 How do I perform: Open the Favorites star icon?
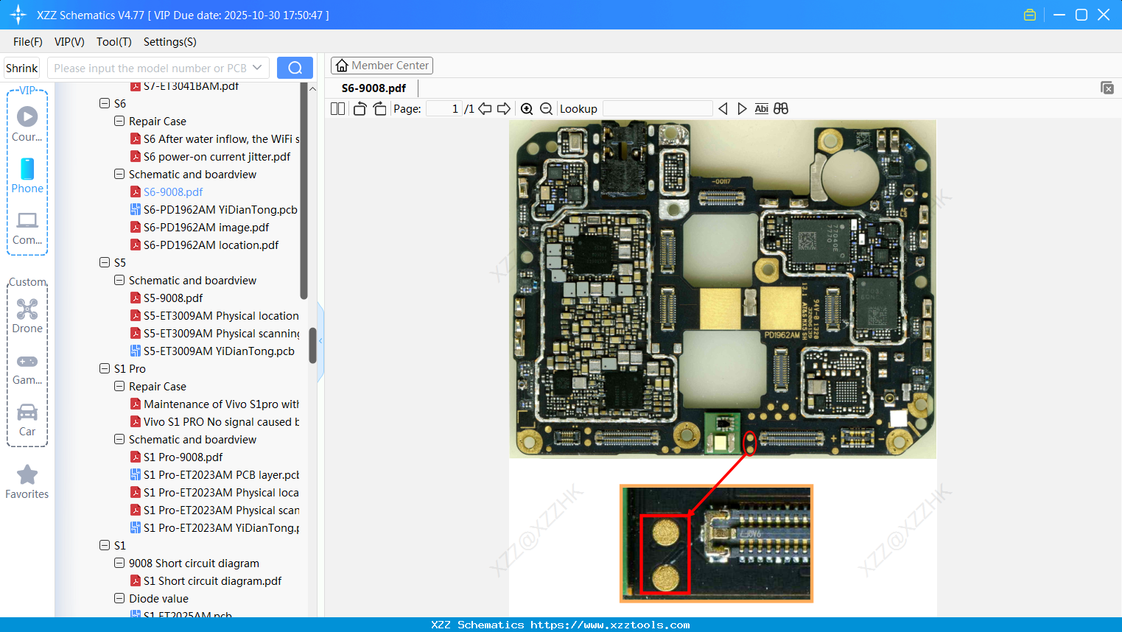pos(27,474)
